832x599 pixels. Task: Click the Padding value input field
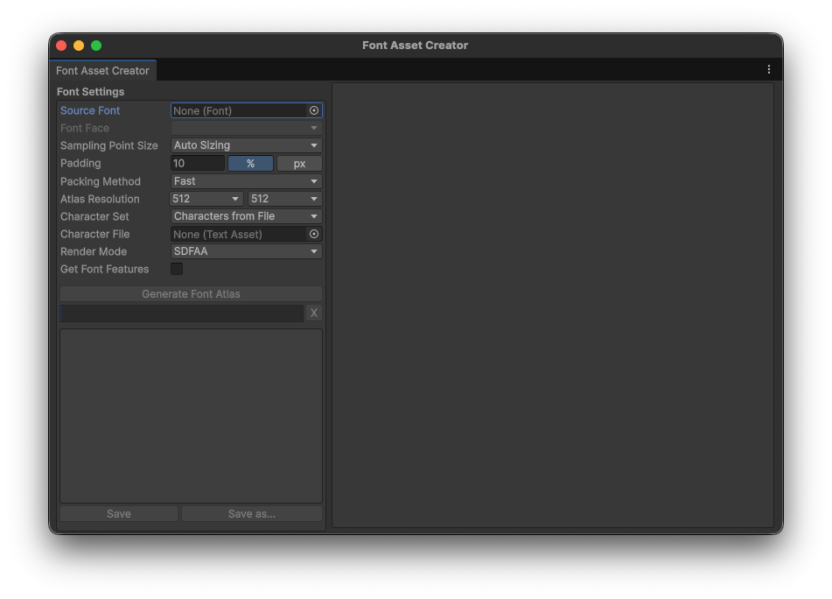tap(197, 163)
